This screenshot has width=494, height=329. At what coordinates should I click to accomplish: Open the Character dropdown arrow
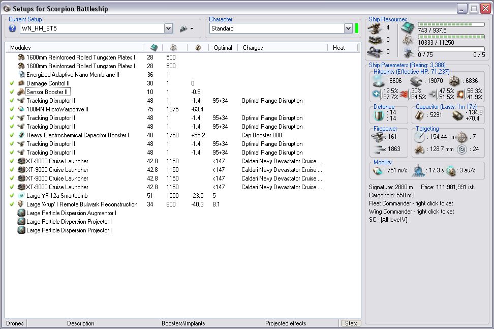(x=348, y=28)
